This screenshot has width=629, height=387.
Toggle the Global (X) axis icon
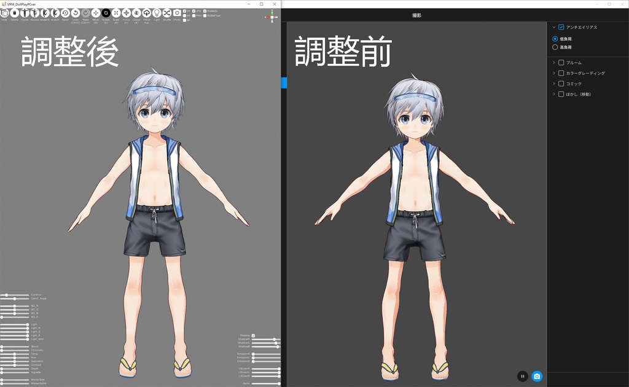pos(136,13)
